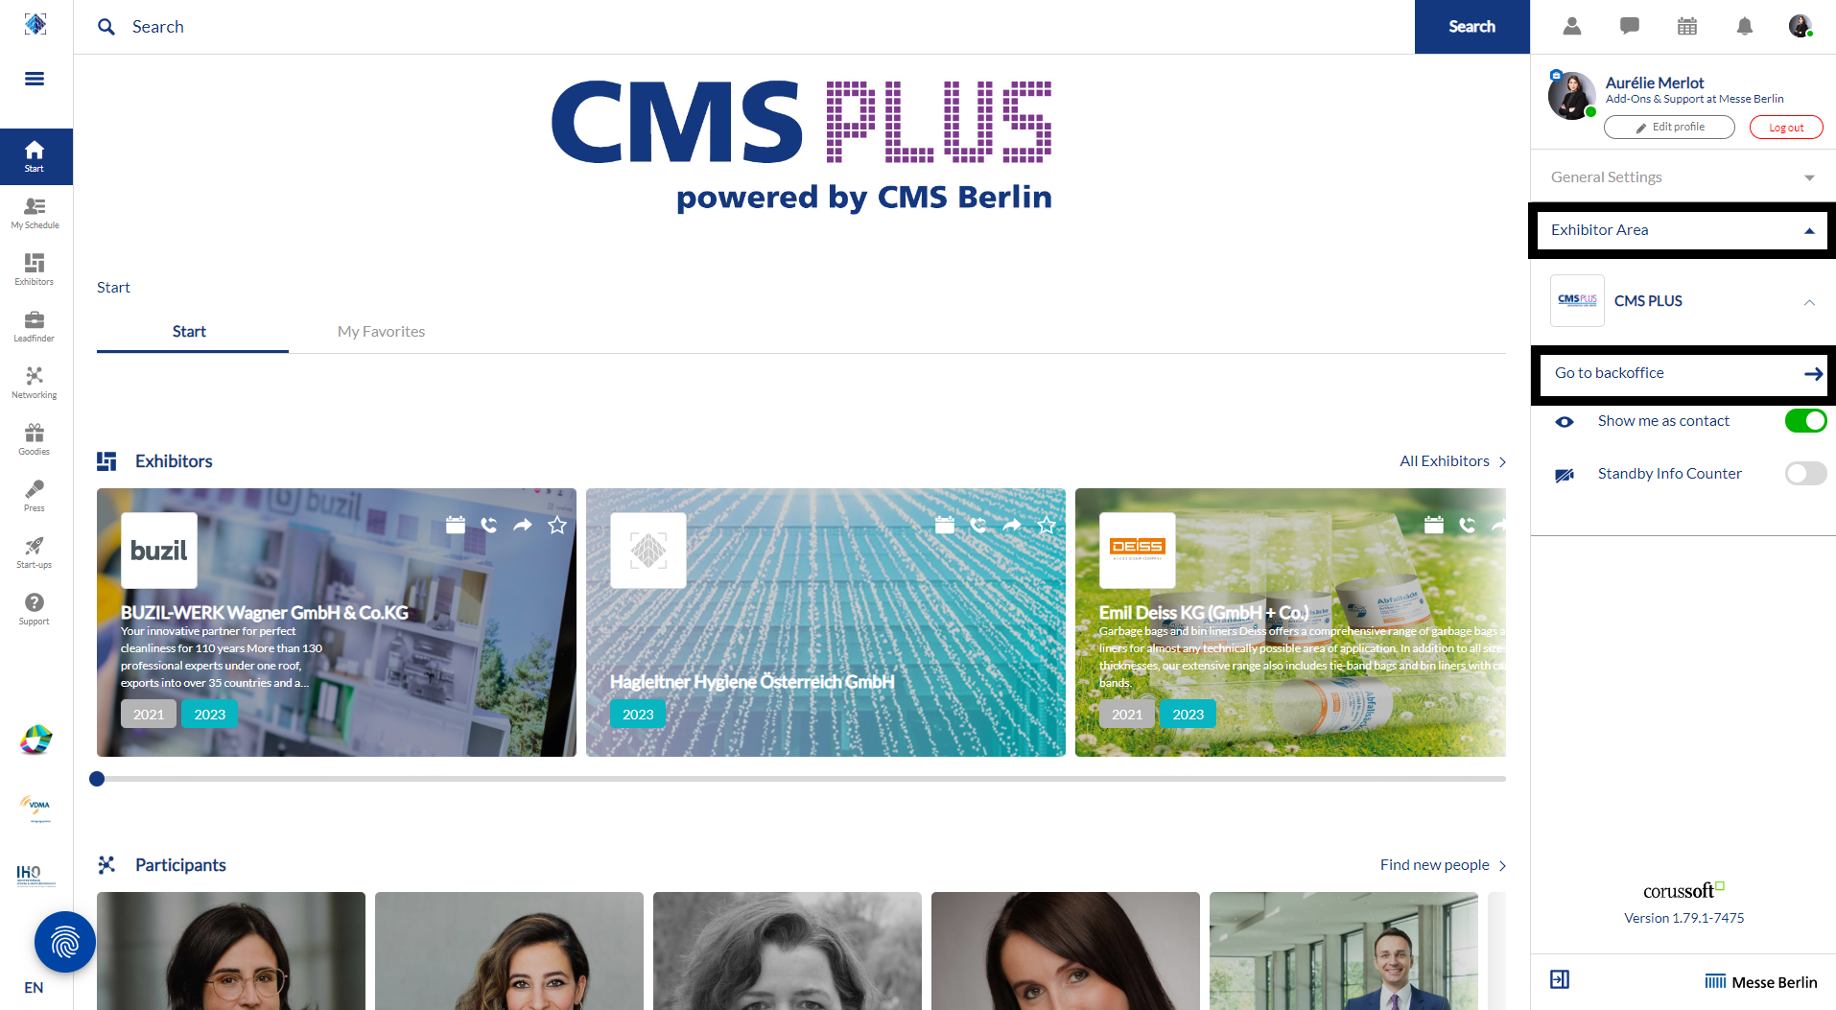Collapse the Exhibitor Area section
The width and height of the screenshot is (1836, 1010).
[x=1683, y=230]
